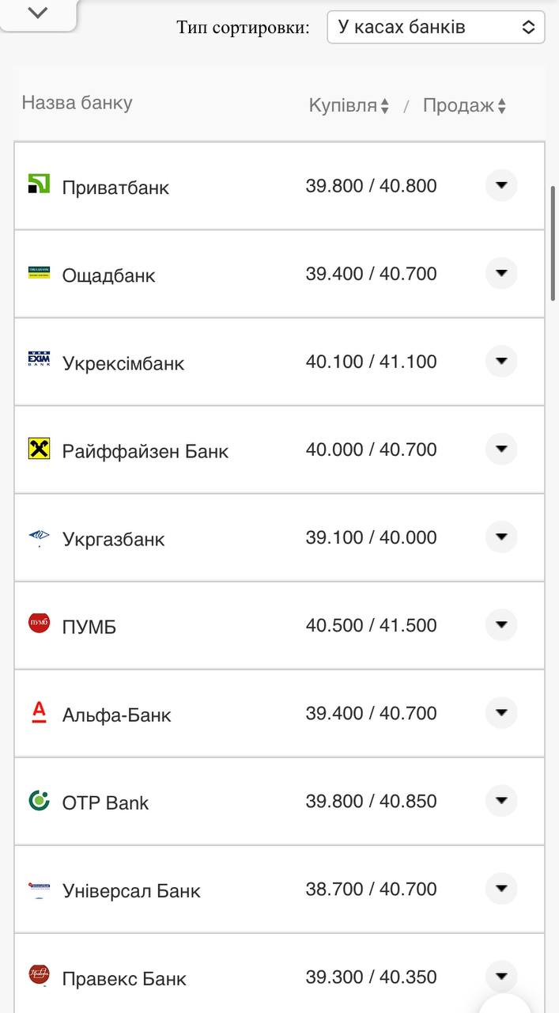Expand the ПУМБ rate details
Image resolution: width=559 pixels, height=1013 pixels.
(x=500, y=624)
